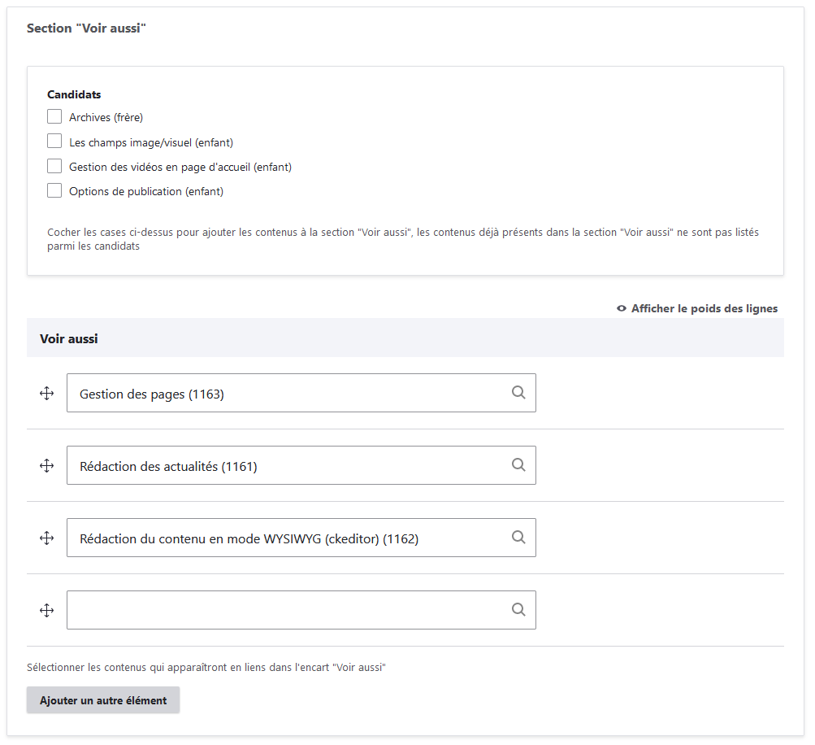Select the Options de publication checkbox
Image resolution: width=815 pixels, height=745 pixels.
pos(54,191)
